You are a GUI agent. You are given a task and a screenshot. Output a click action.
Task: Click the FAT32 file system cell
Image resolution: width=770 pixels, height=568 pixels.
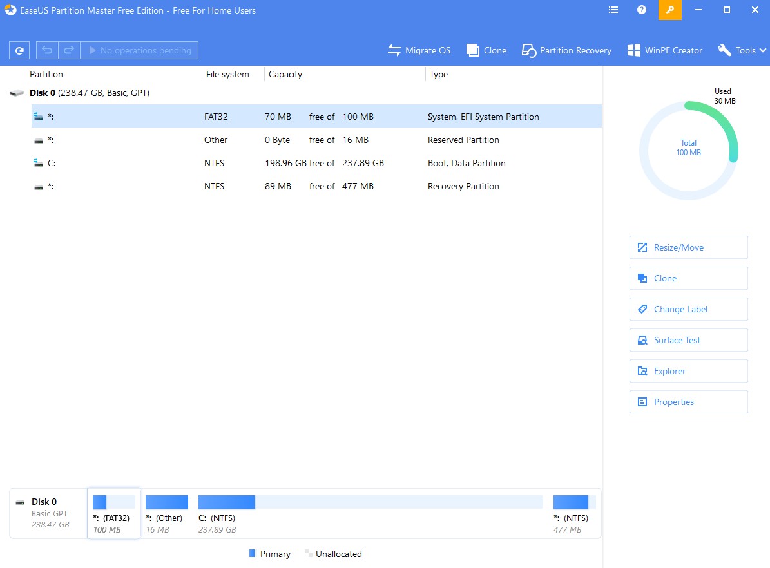pos(216,117)
